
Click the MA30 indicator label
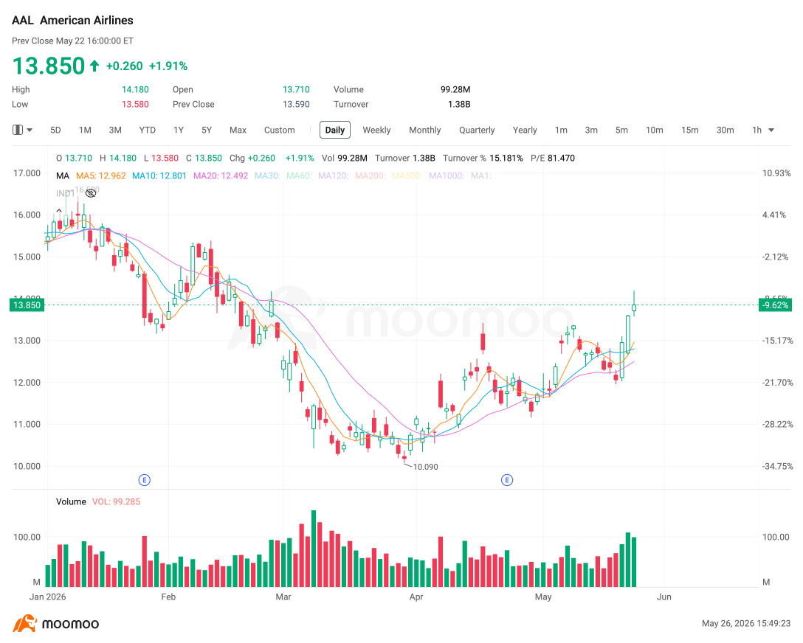click(x=267, y=175)
